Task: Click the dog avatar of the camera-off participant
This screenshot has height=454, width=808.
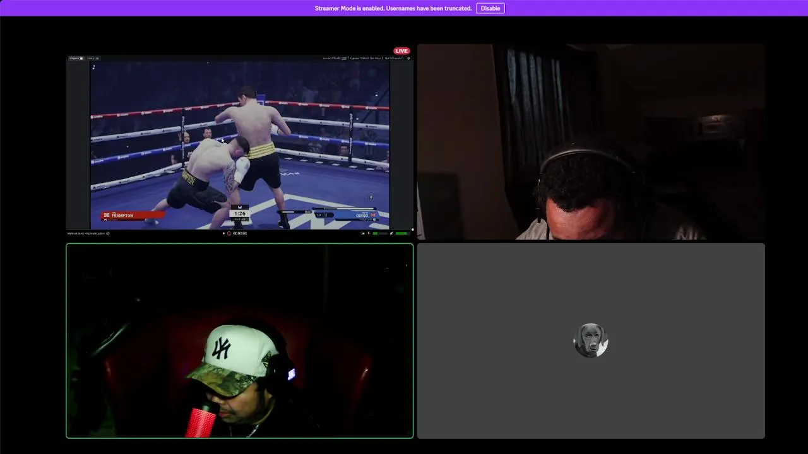Action: (x=591, y=340)
